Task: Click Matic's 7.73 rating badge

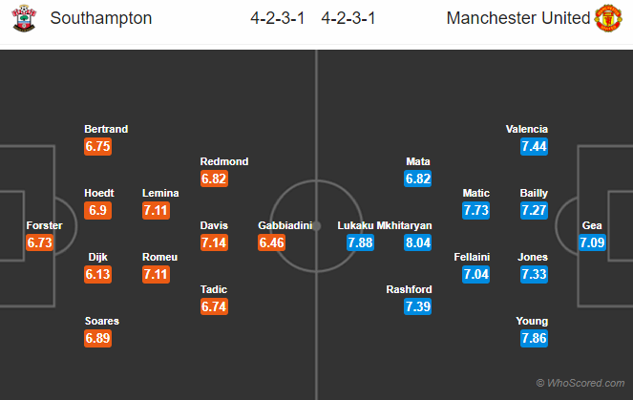Action: (x=475, y=208)
